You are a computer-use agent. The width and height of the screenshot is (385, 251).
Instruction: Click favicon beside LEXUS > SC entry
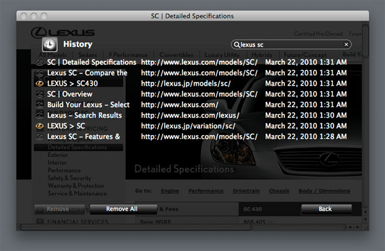(x=40, y=126)
